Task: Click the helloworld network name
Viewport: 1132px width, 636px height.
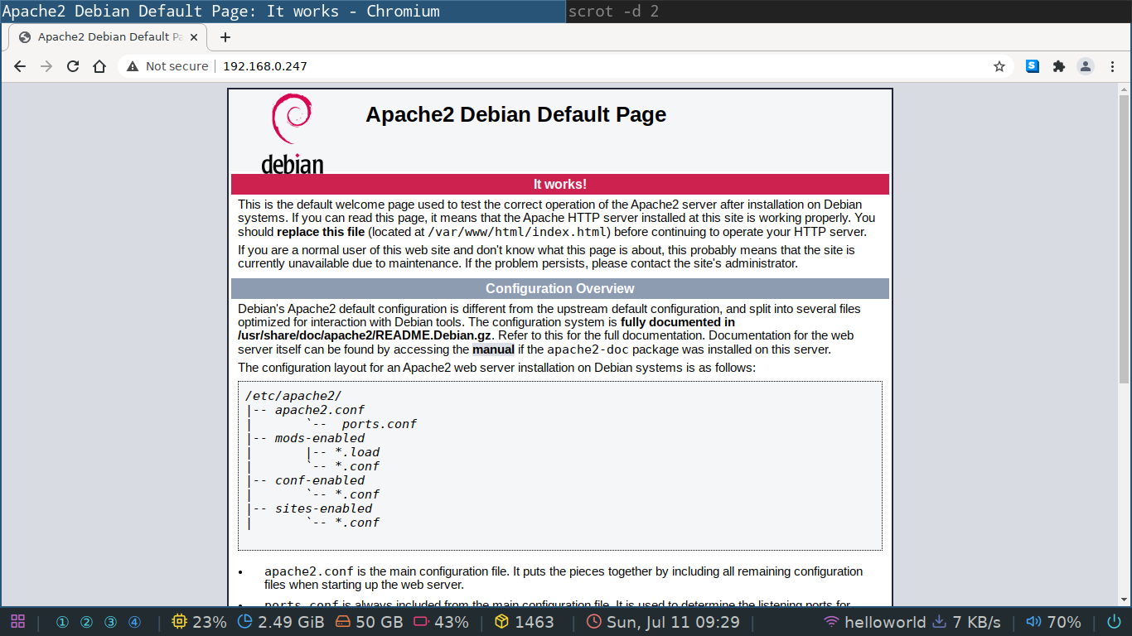Action: (885, 622)
